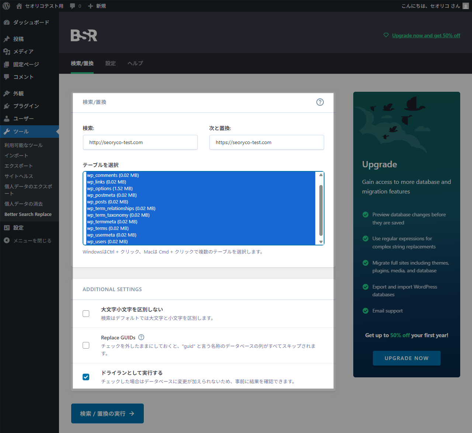Click the home icon beside セオリコテスト用
472x433 pixels.
point(19,6)
